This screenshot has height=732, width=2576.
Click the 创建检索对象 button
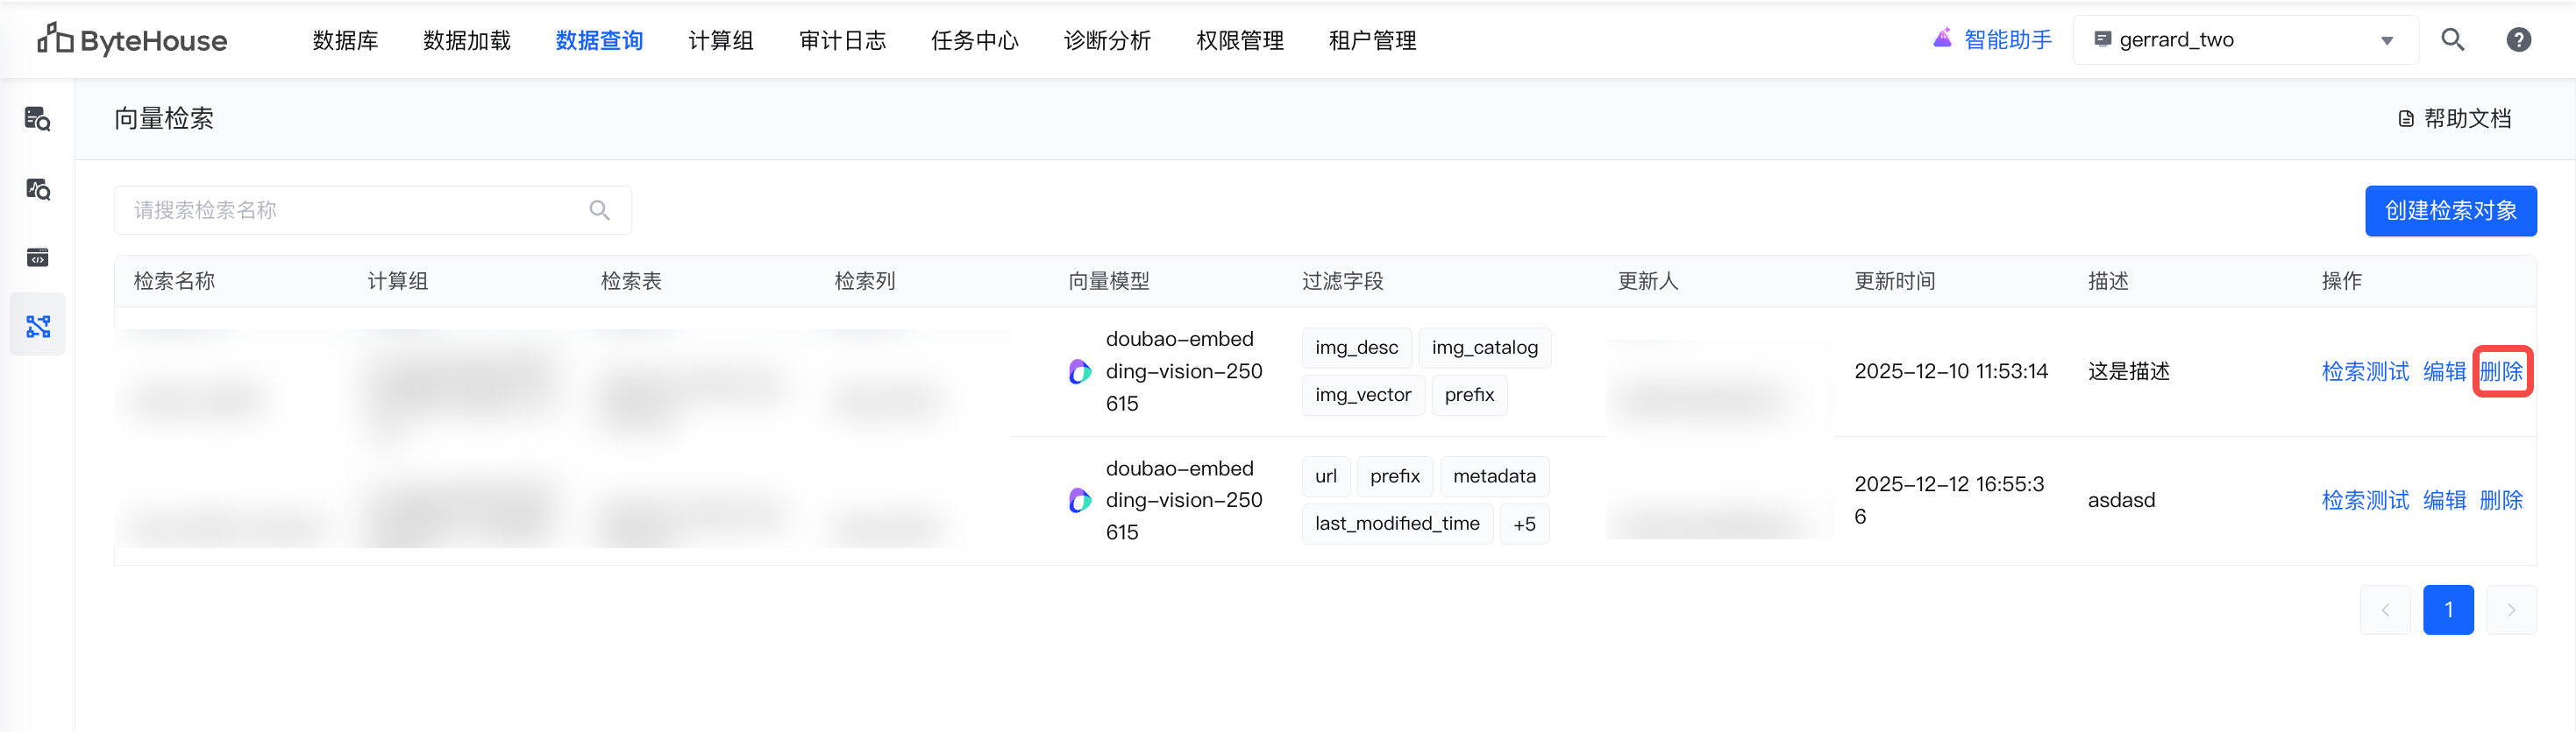(x=2450, y=211)
